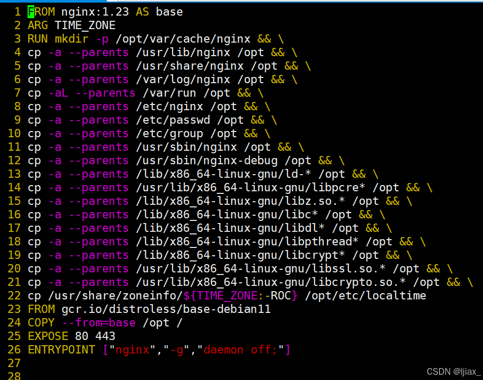Image resolution: width=483 pixels, height=380 pixels.
Task: Click the red nginx string in ENTRYPOINT
Action: tap(132, 350)
